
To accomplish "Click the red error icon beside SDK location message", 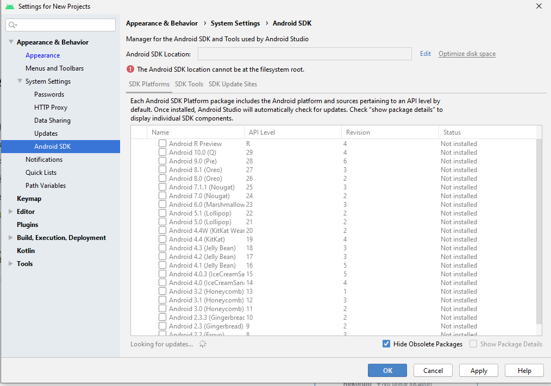I will pos(130,69).
